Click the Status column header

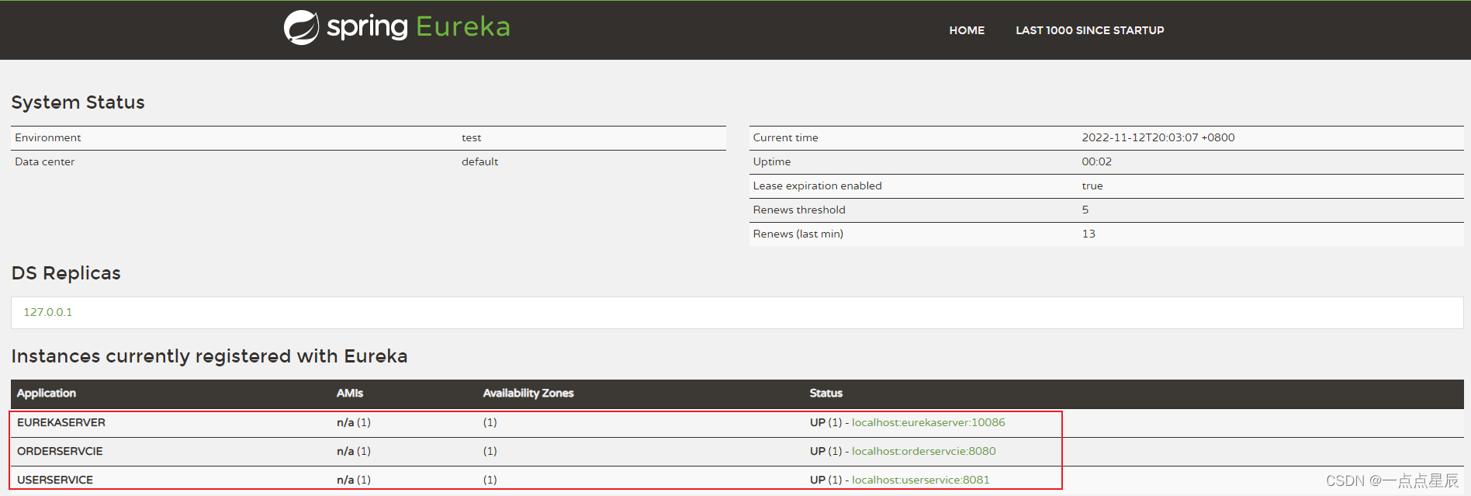[826, 393]
